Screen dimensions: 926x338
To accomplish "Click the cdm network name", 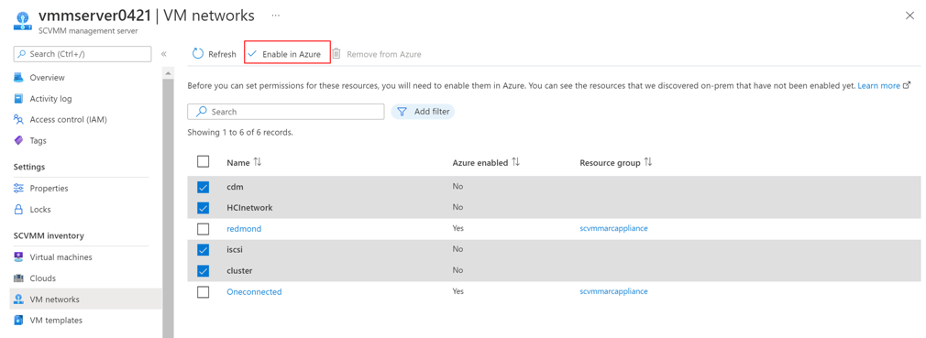I will pos(235,186).
